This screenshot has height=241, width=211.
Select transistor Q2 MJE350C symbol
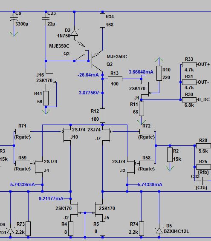coord(97,61)
